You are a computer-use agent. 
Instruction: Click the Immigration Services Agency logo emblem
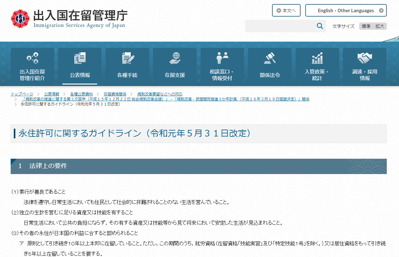pos(20,19)
